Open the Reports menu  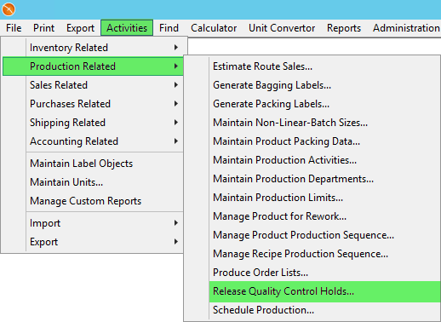pos(344,28)
